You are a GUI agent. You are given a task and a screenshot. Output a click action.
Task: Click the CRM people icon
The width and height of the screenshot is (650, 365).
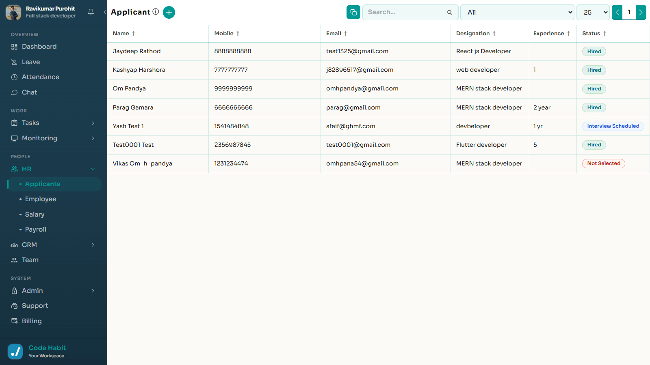point(14,245)
